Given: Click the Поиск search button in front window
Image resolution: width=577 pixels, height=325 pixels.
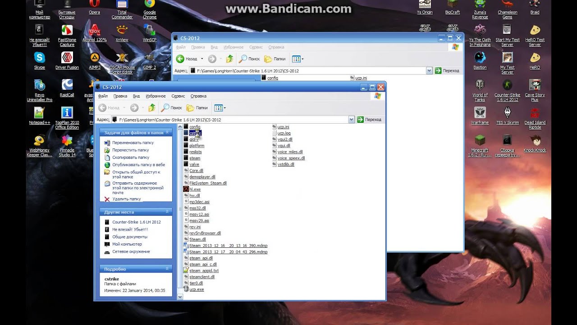Looking at the screenshot, I should pyautogui.click(x=172, y=107).
